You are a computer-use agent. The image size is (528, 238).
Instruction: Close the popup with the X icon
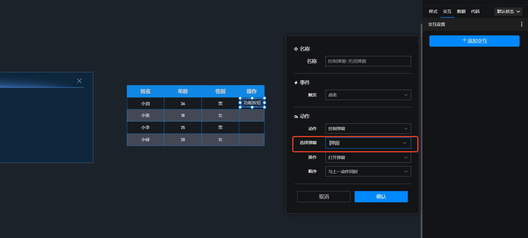(x=79, y=81)
